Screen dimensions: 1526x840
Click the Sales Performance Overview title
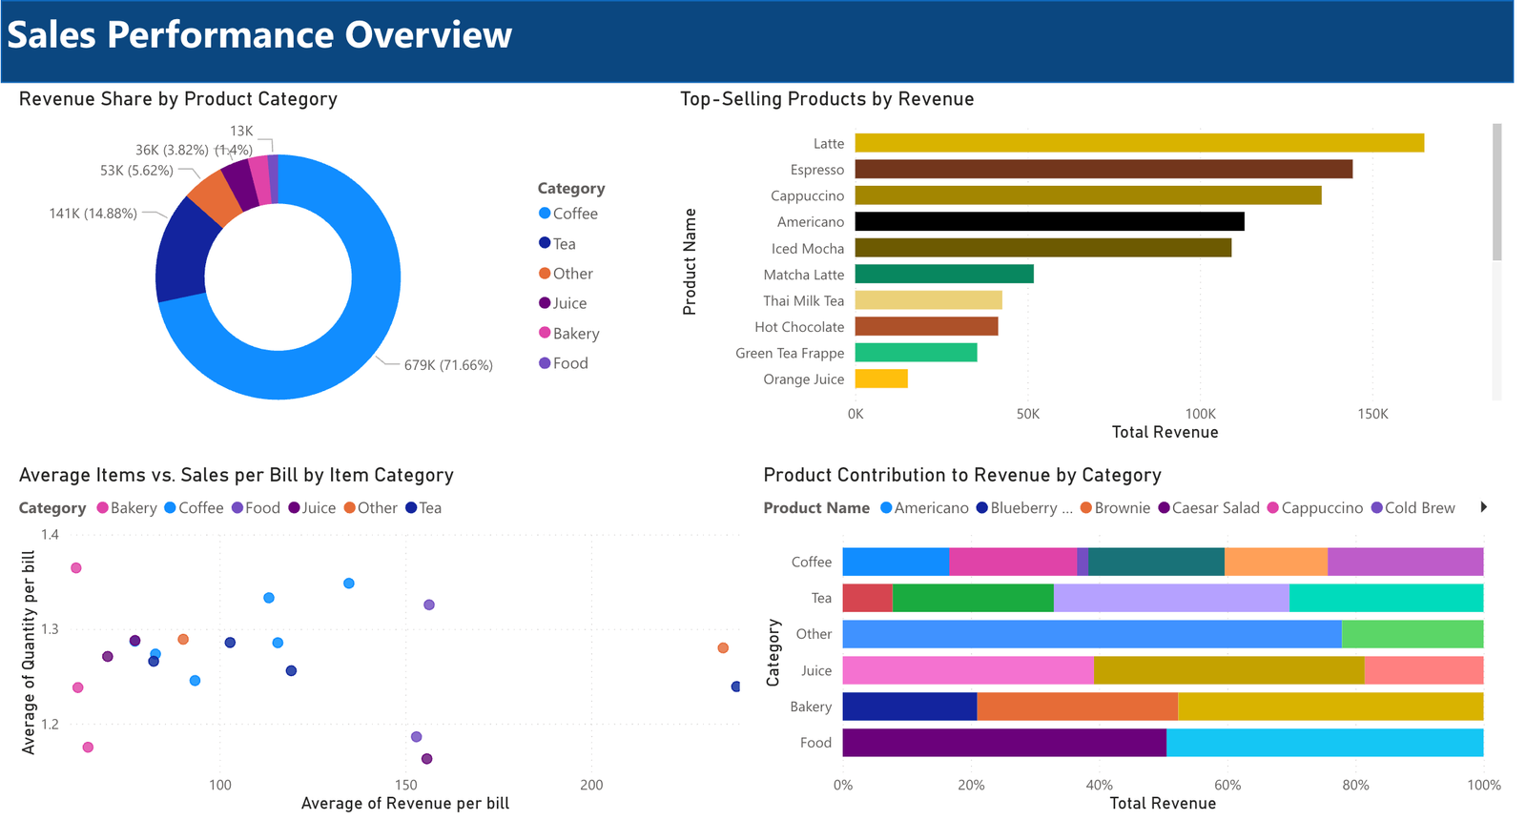(x=259, y=34)
